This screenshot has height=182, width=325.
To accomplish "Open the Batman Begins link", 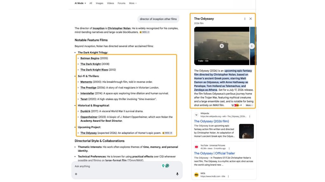I will click(x=90, y=58).
